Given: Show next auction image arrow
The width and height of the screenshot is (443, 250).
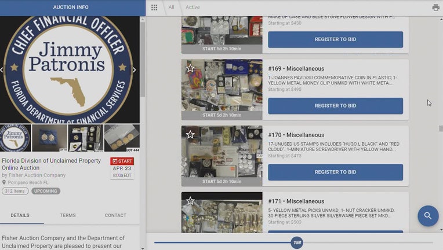Looking at the screenshot, I should pos(134,69).
